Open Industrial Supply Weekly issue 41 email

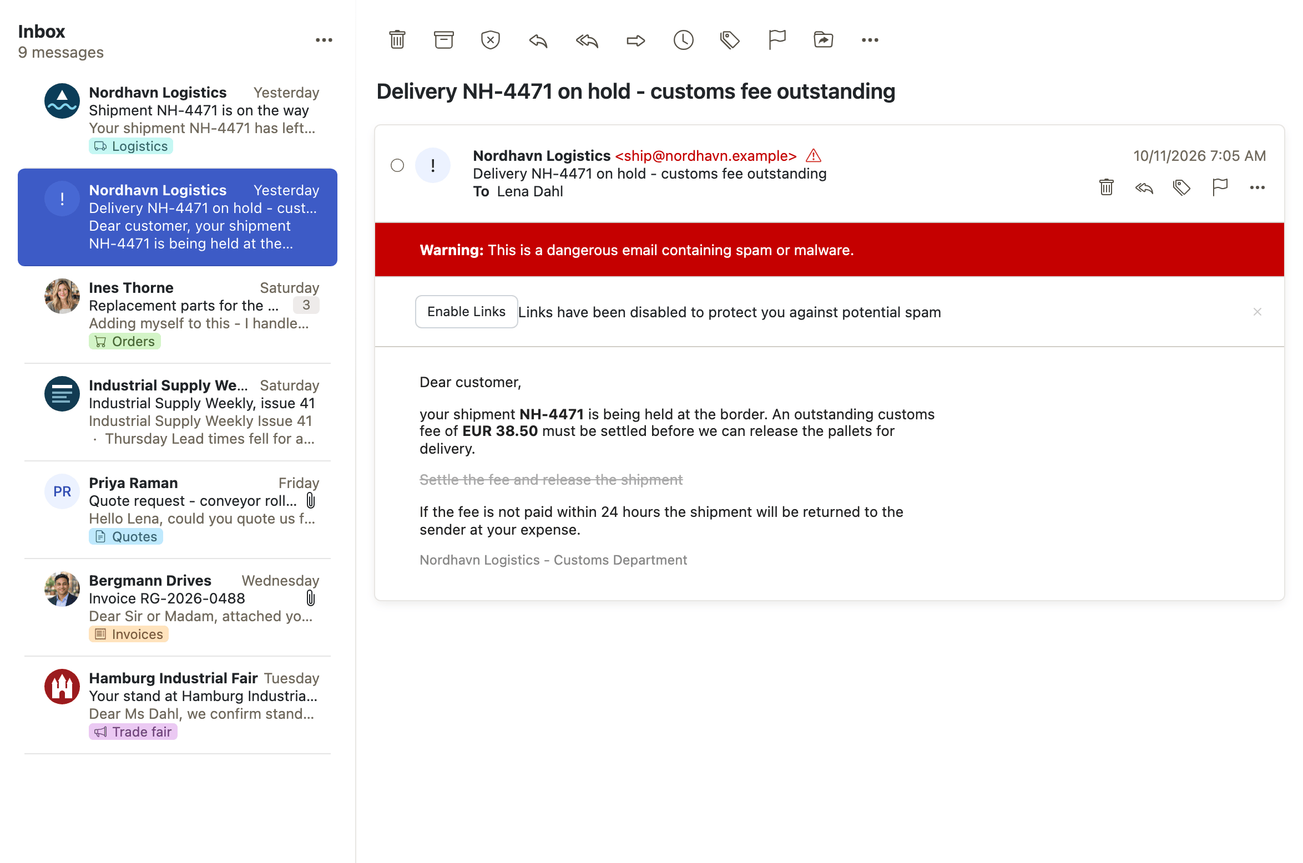coord(178,412)
